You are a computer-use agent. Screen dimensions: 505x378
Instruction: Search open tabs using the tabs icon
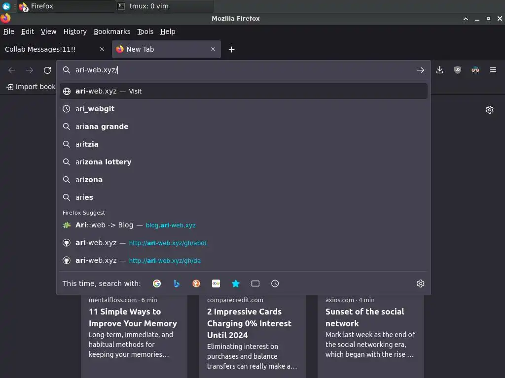coord(255,283)
